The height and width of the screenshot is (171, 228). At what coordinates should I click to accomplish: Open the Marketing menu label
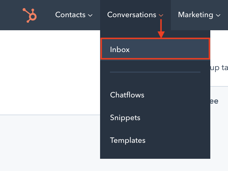[196, 15]
